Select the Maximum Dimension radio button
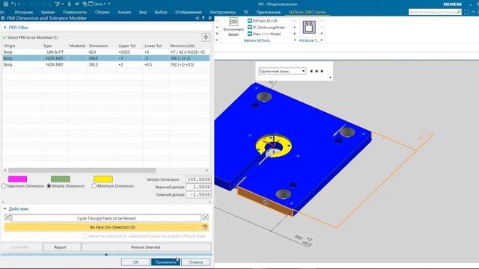Viewport: 479px width, 269px height. point(4,186)
